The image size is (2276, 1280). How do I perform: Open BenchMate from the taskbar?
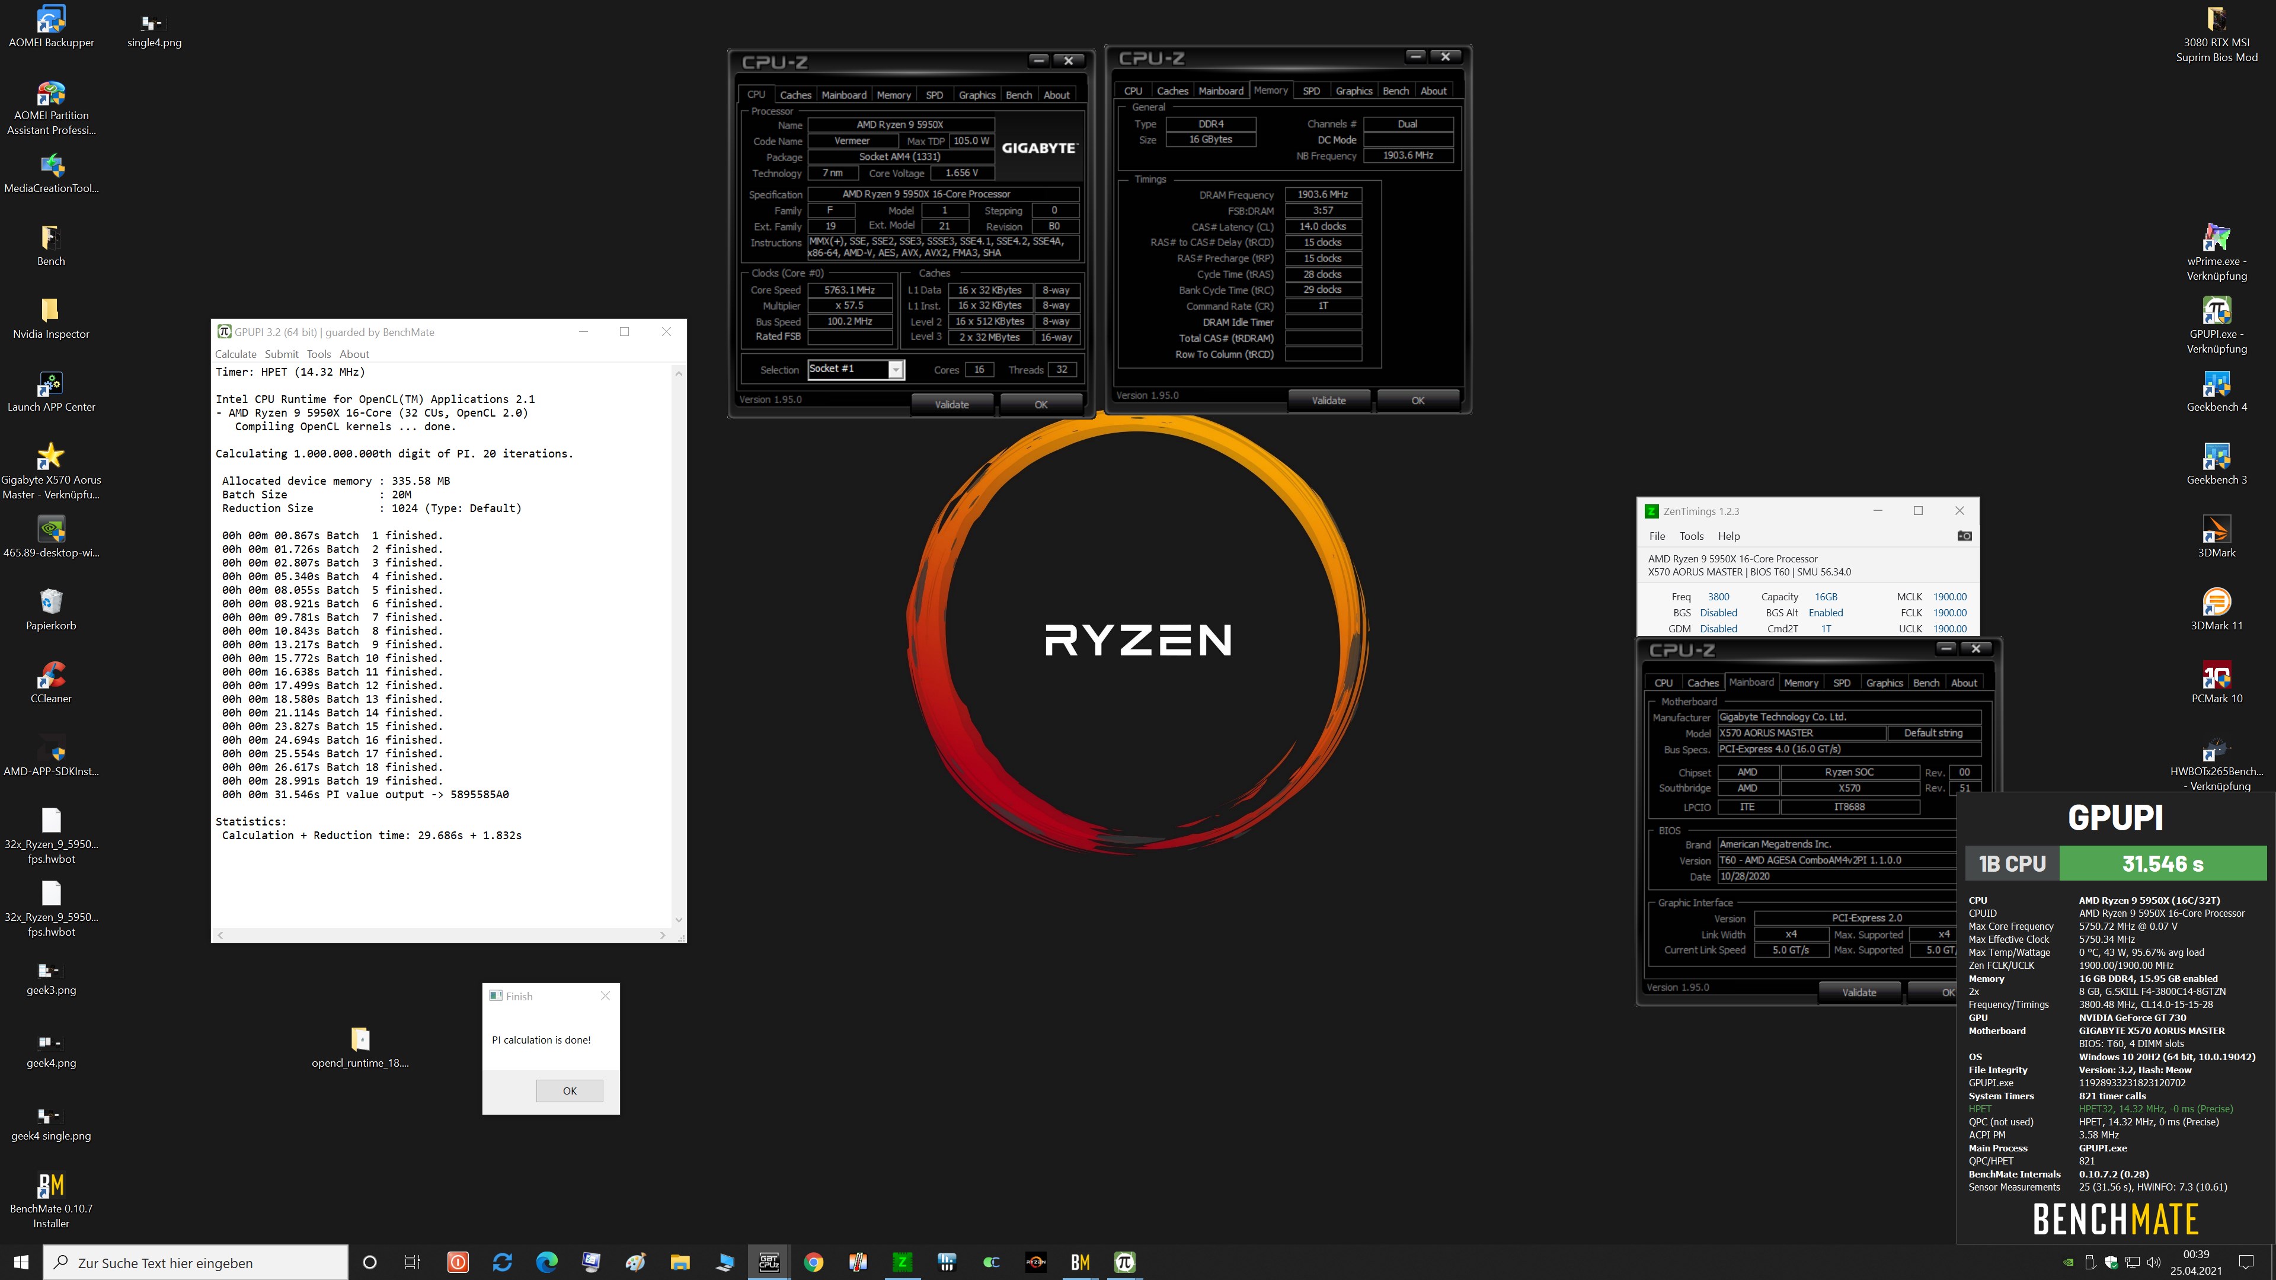coord(1080,1262)
